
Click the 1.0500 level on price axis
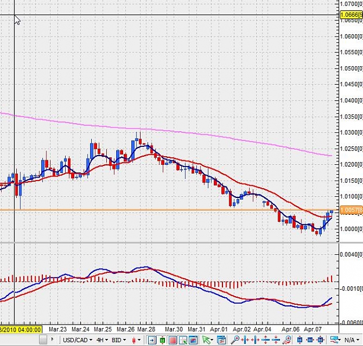[x=351, y=69]
